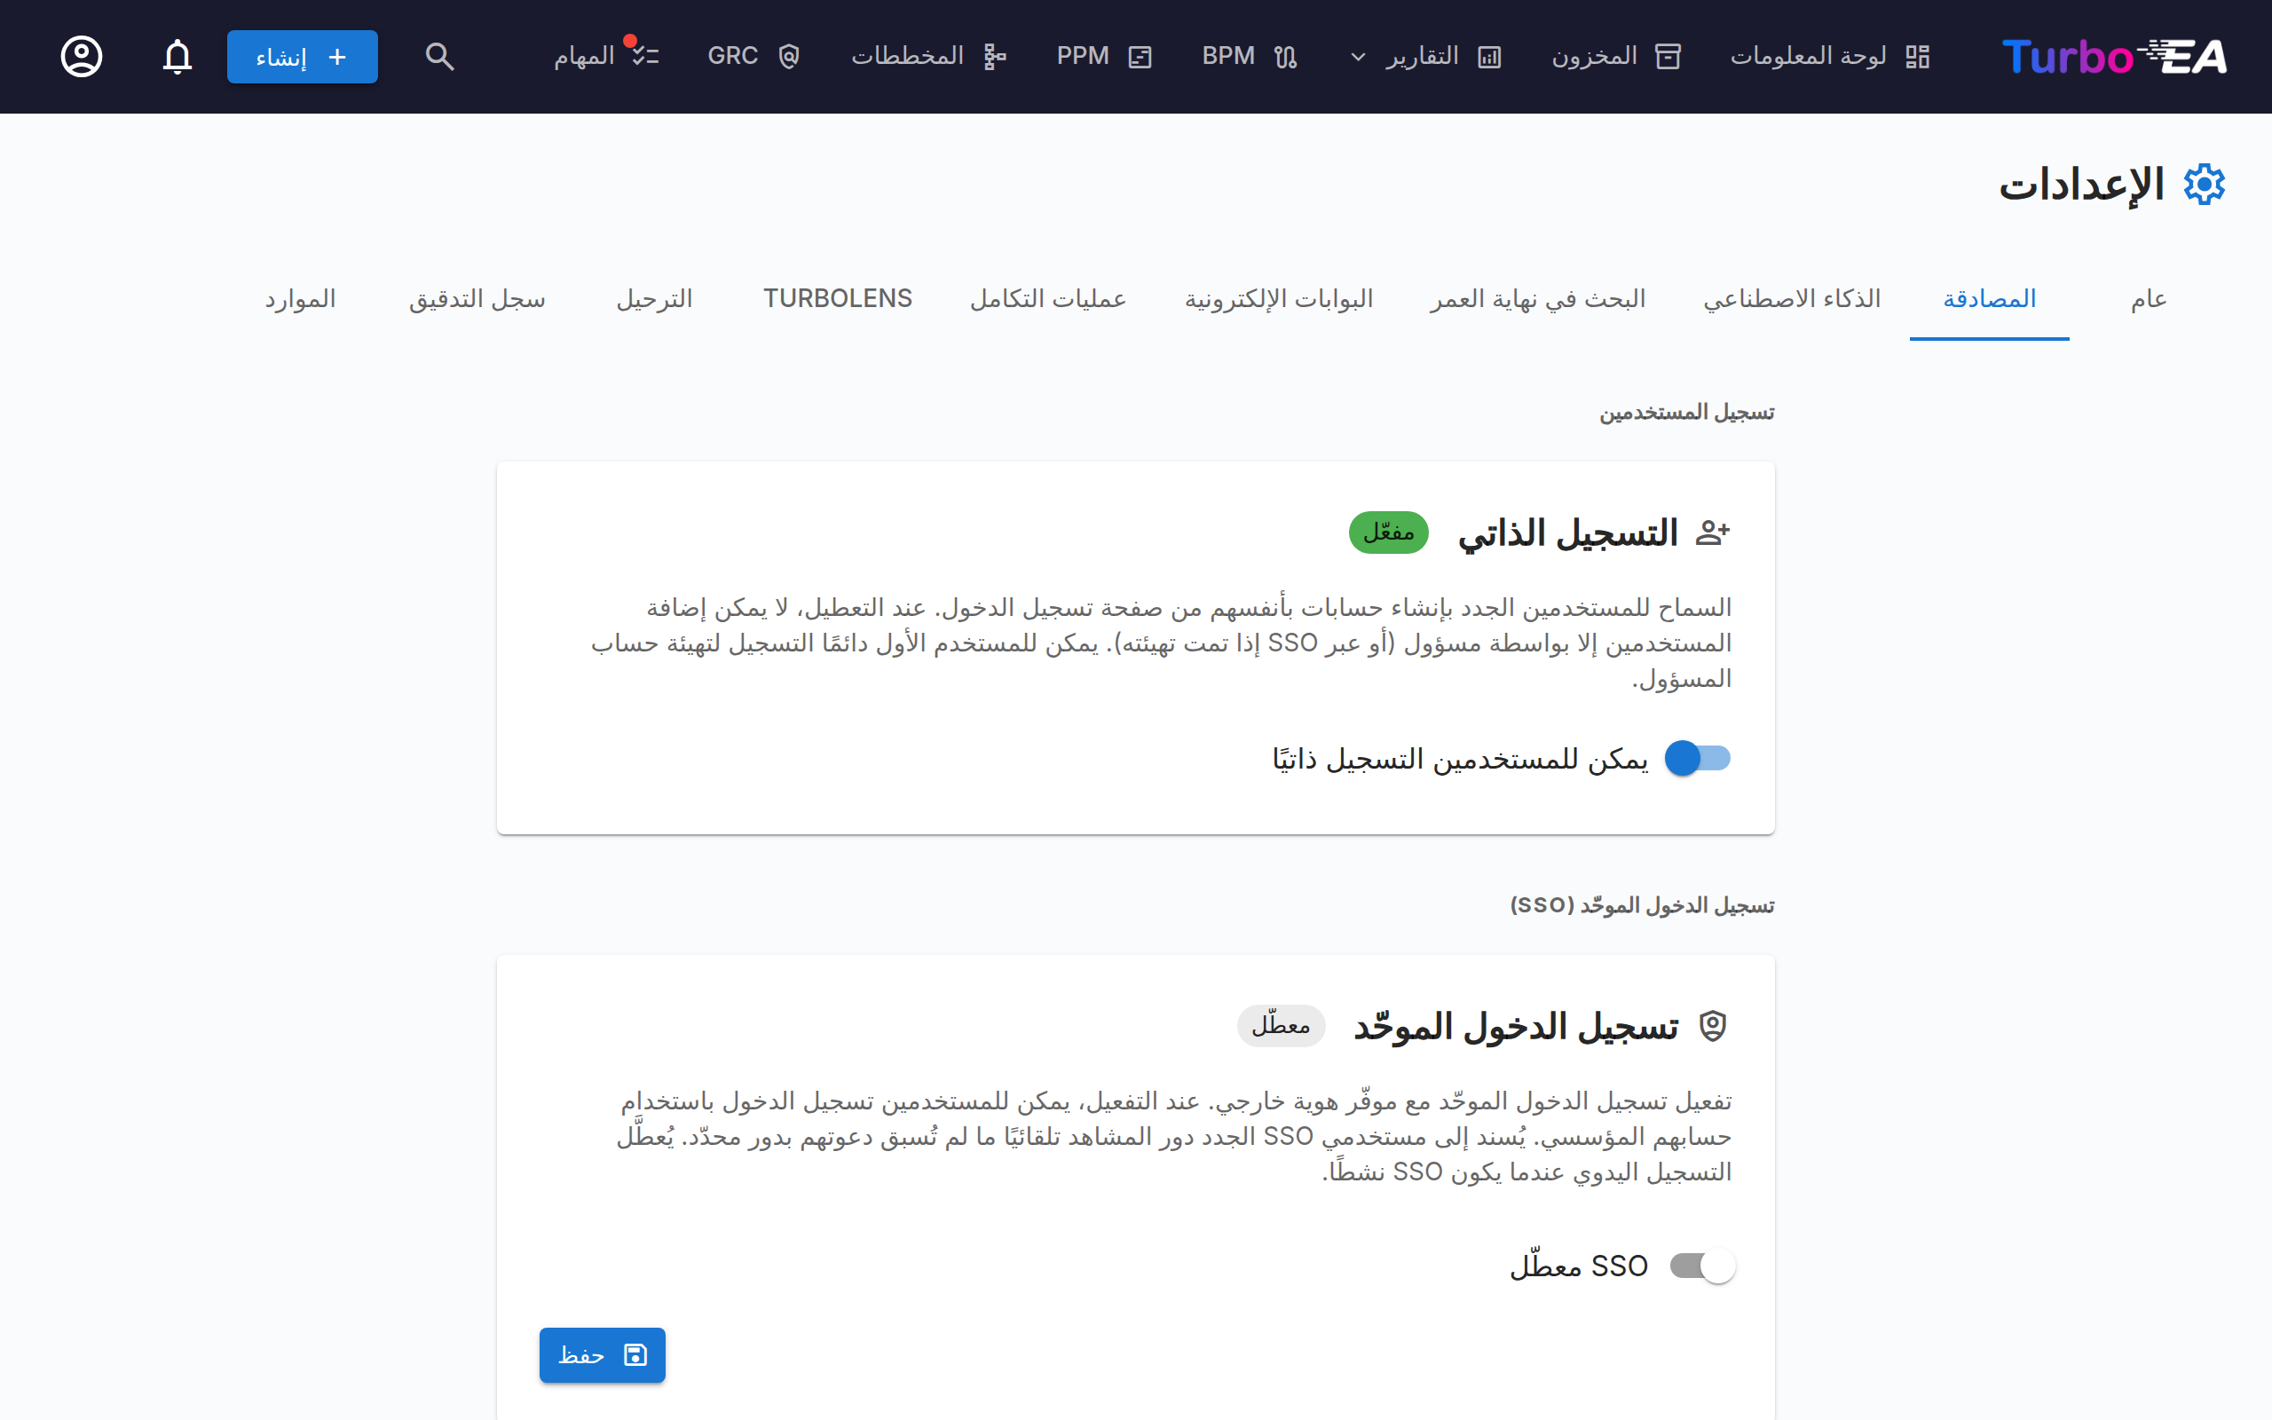Click the inventory box icon in the navbar

tap(1668, 56)
